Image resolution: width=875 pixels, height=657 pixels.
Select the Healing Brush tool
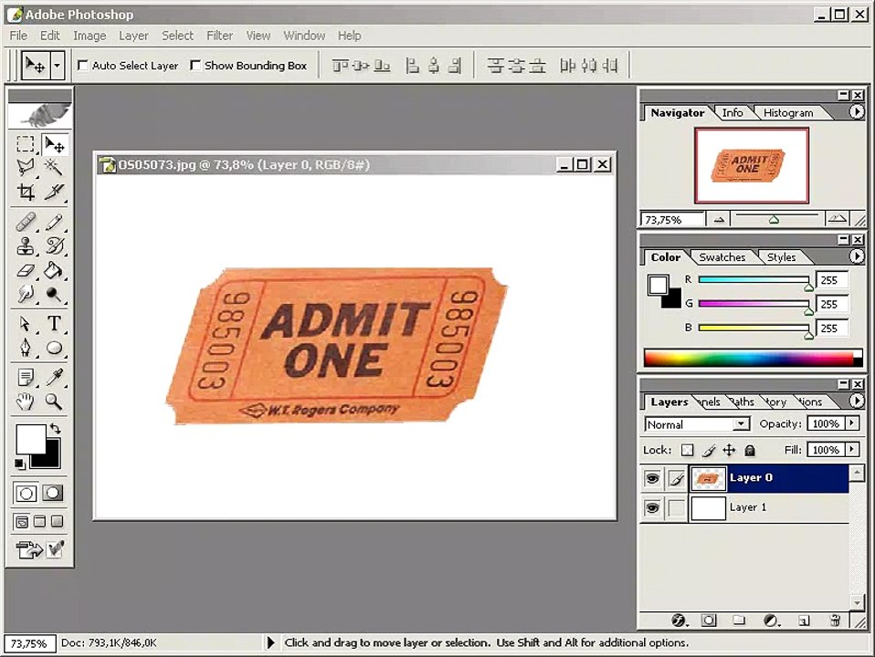[x=25, y=222]
